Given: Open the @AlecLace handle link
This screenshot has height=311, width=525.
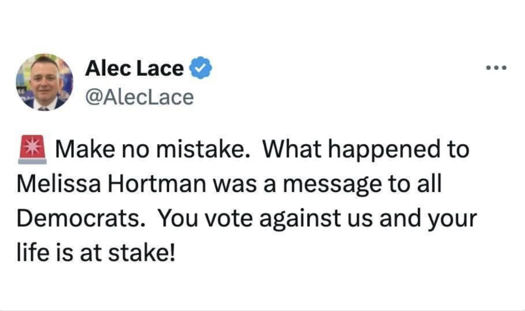Looking at the screenshot, I should pyautogui.click(x=139, y=96).
